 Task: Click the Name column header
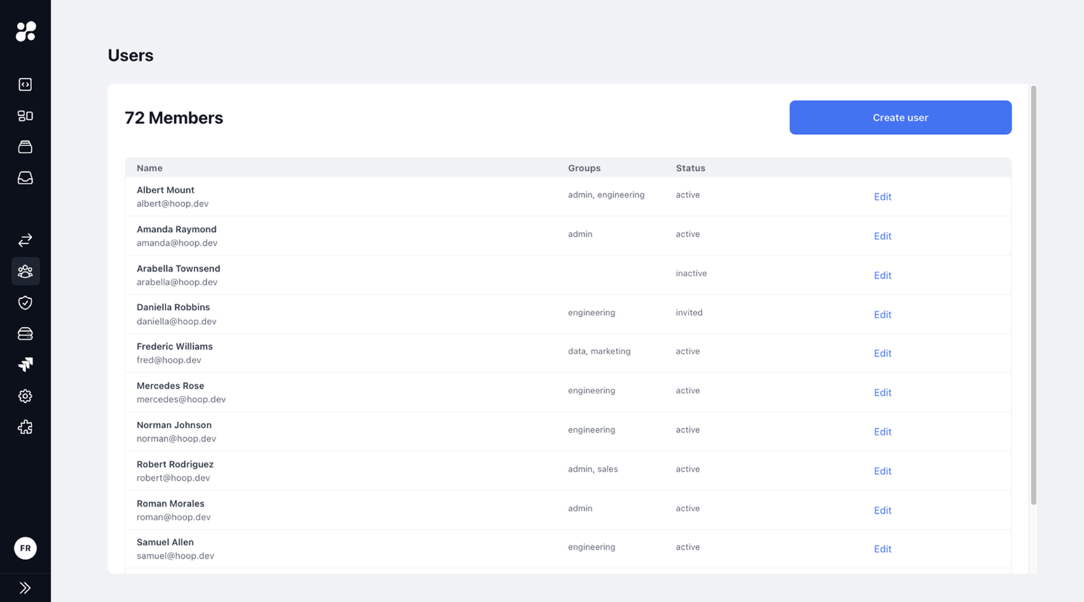click(149, 167)
